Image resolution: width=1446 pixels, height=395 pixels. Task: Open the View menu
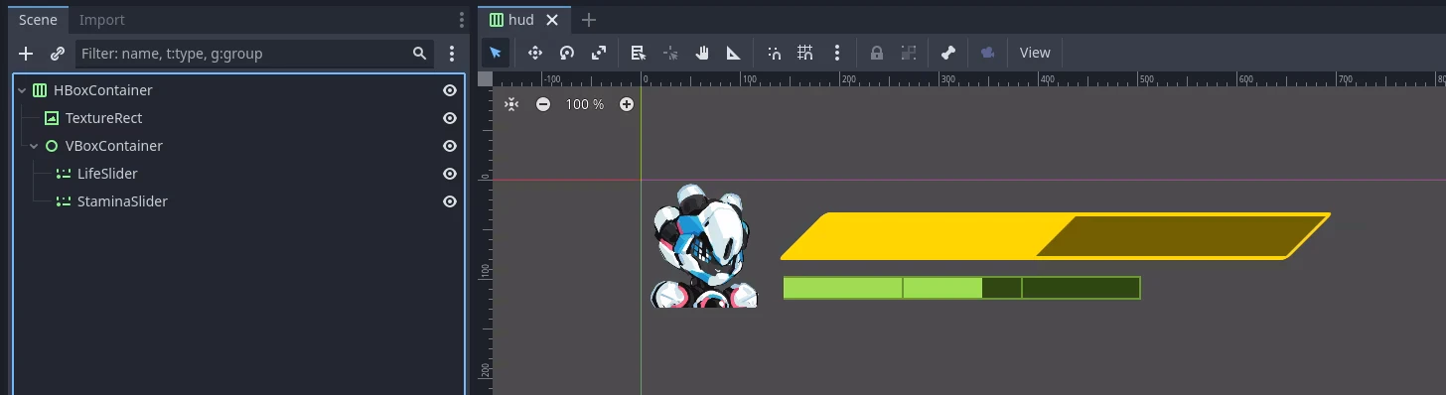[1035, 53]
